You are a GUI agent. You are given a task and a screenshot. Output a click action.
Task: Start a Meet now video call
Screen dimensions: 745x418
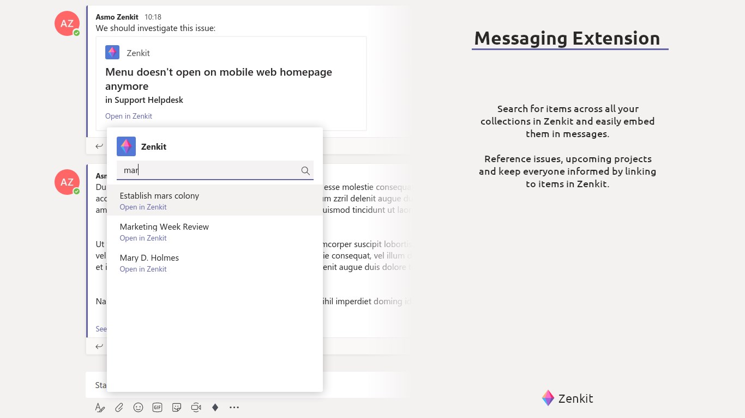coord(196,407)
